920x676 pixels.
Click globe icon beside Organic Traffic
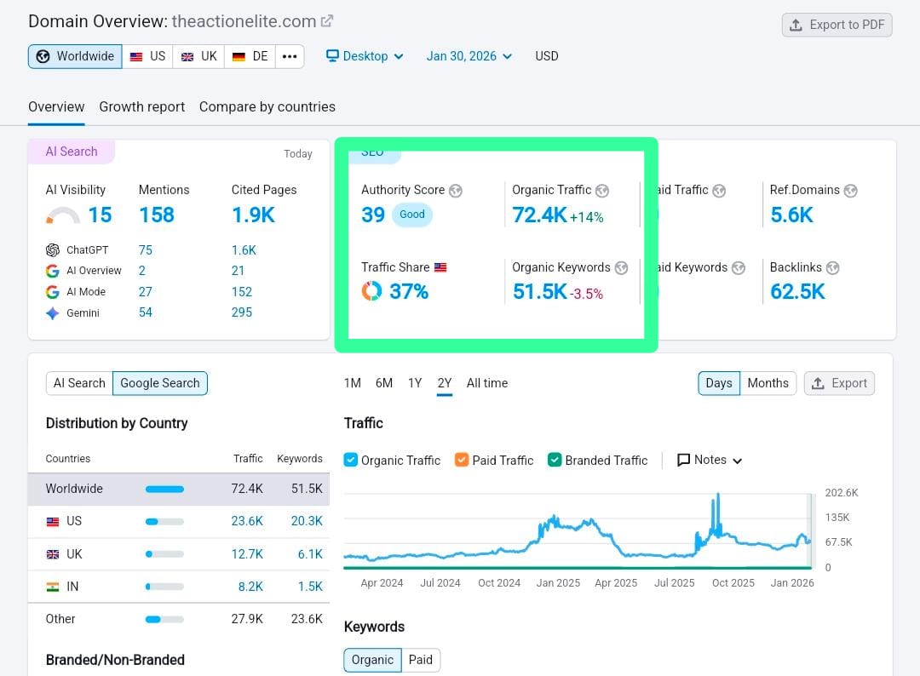point(602,191)
